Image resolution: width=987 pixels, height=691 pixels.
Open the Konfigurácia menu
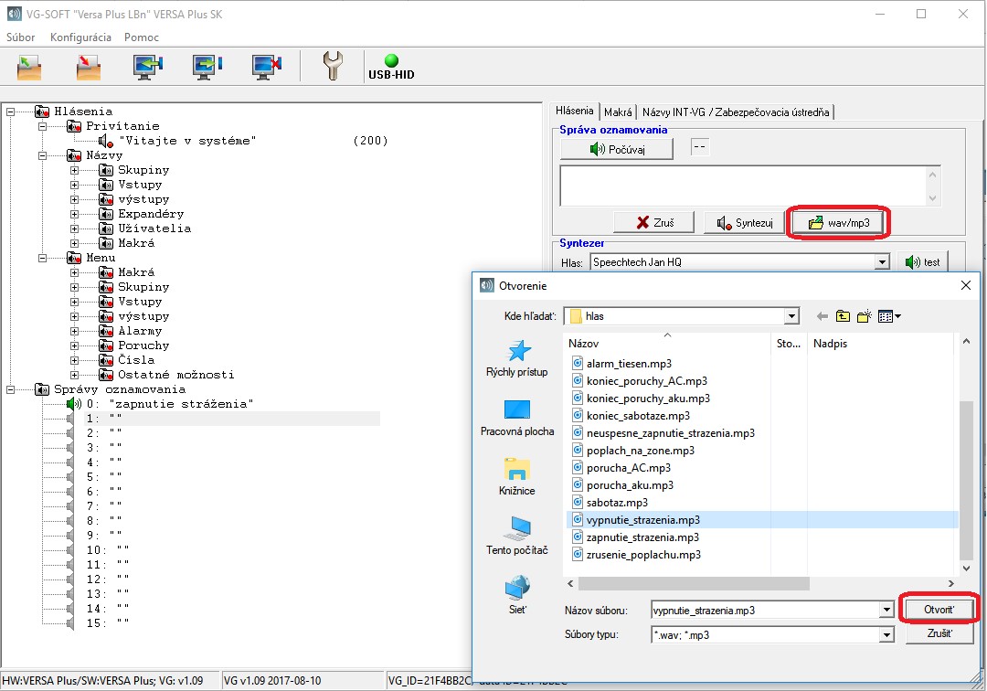[80, 37]
